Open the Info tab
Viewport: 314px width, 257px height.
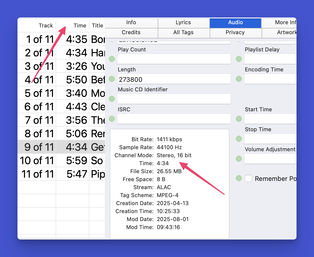tap(131, 22)
